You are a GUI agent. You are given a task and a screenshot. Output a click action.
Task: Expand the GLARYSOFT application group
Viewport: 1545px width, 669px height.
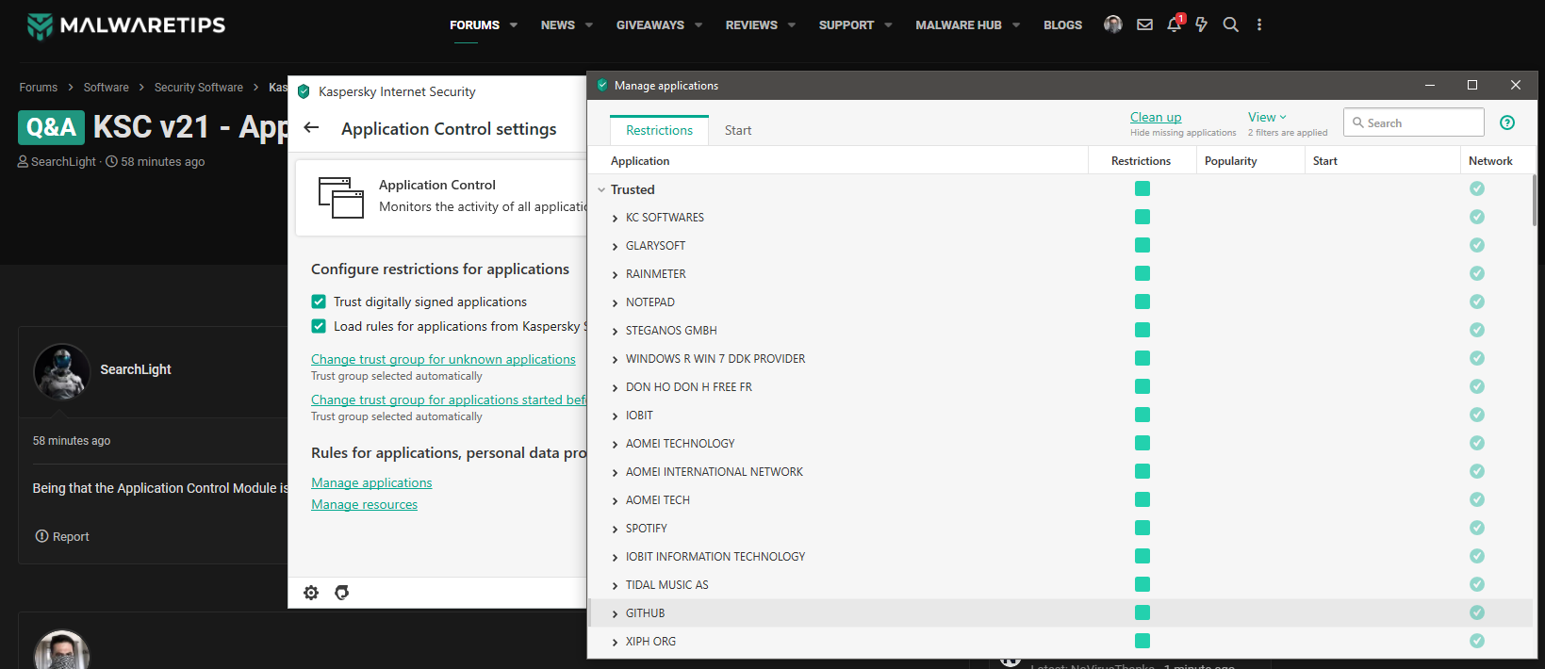[x=616, y=246]
